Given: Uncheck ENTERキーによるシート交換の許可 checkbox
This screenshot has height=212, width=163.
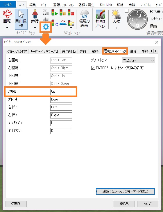Looking at the screenshot, I should [x=93, y=68].
